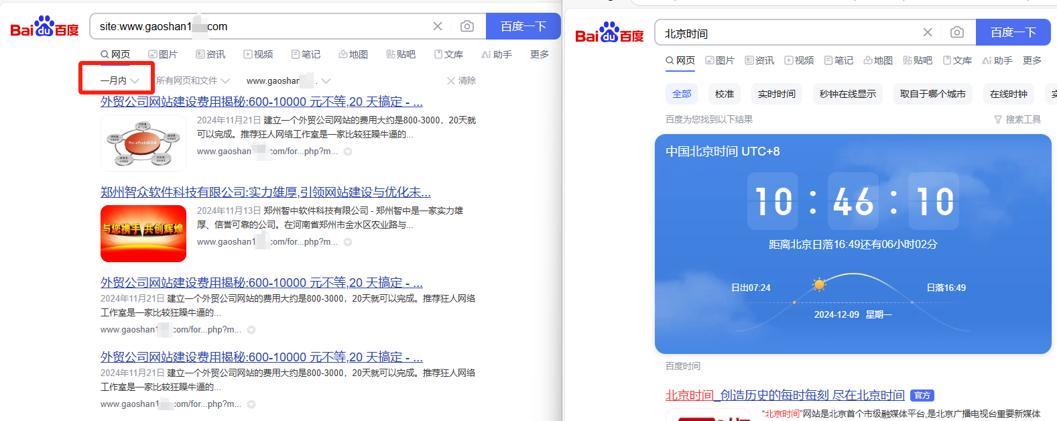
Task: Expand the 所有网页和文件 file type dropdown
Action: click(x=193, y=80)
